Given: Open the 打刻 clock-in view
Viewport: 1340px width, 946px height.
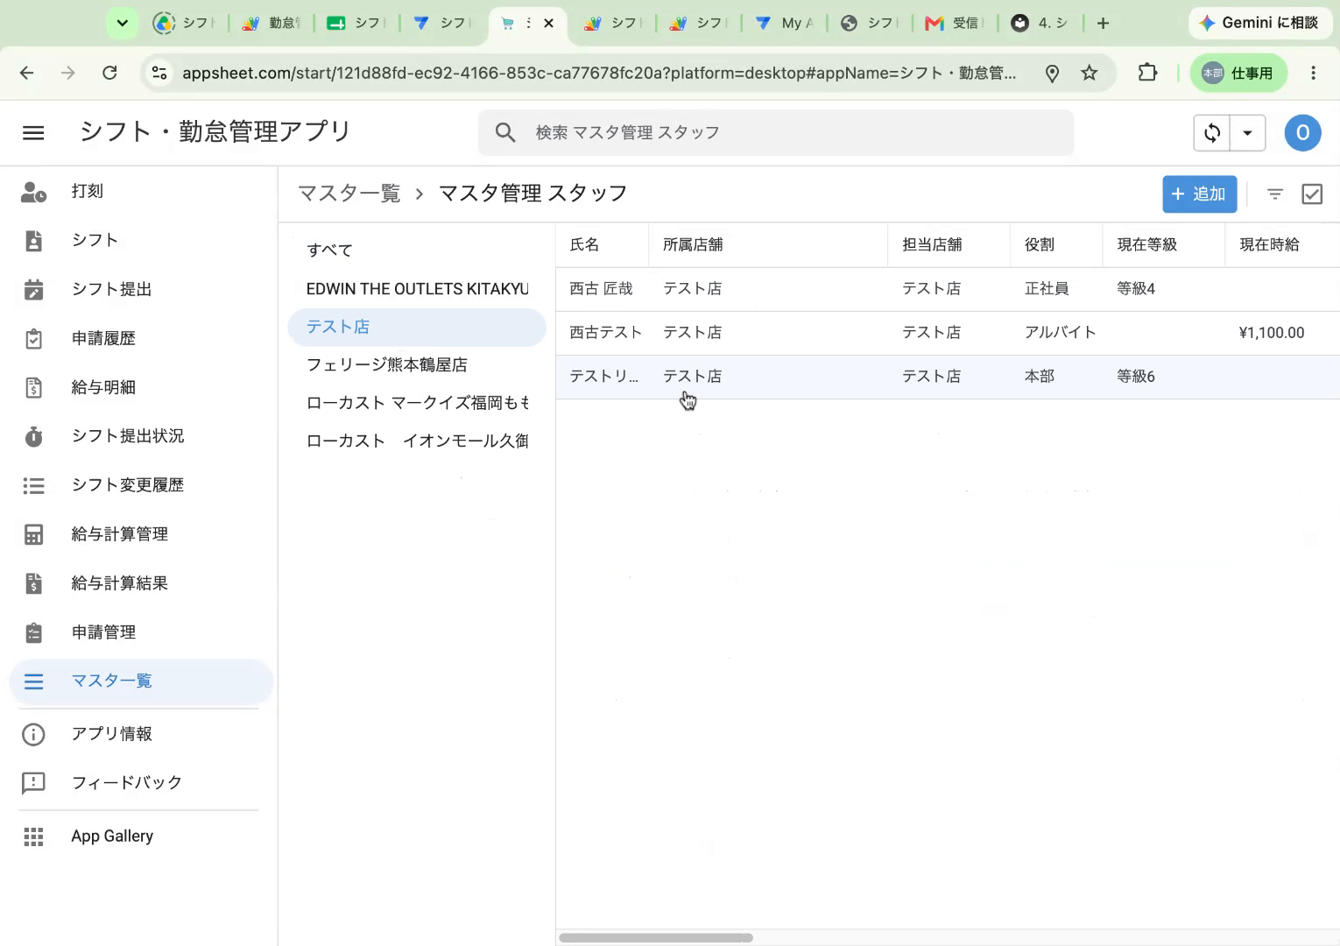Looking at the screenshot, I should tap(140, 191).
